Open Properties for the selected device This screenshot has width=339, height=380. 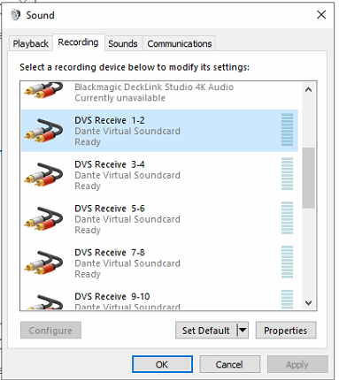coord(286,331)
